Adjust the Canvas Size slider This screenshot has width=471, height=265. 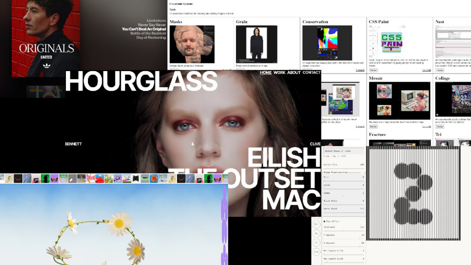coord(344,168)
